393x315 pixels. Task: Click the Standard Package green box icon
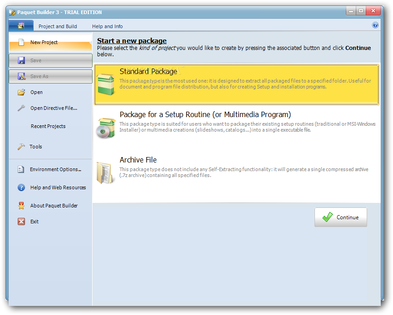(106, 84)
